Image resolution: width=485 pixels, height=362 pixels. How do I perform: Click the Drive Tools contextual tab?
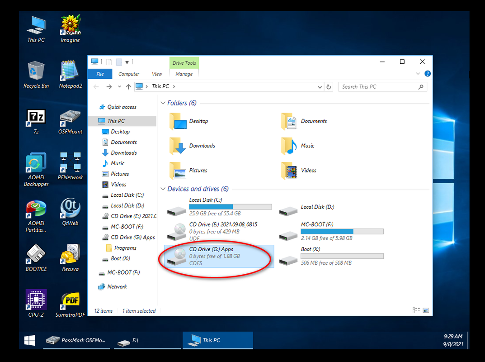tap(184, 63)
